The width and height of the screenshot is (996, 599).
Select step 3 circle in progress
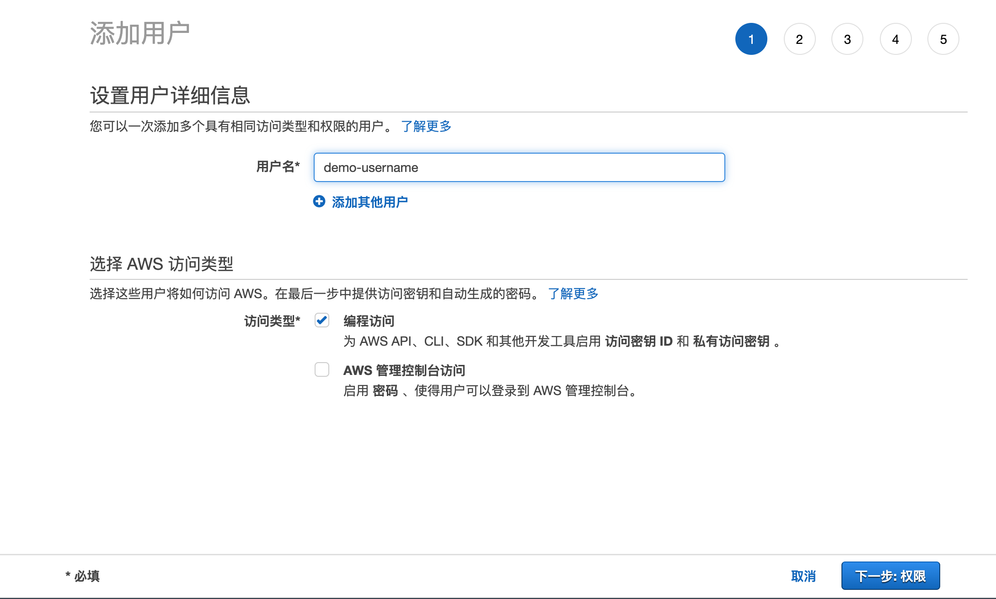(x=847, y=39)
